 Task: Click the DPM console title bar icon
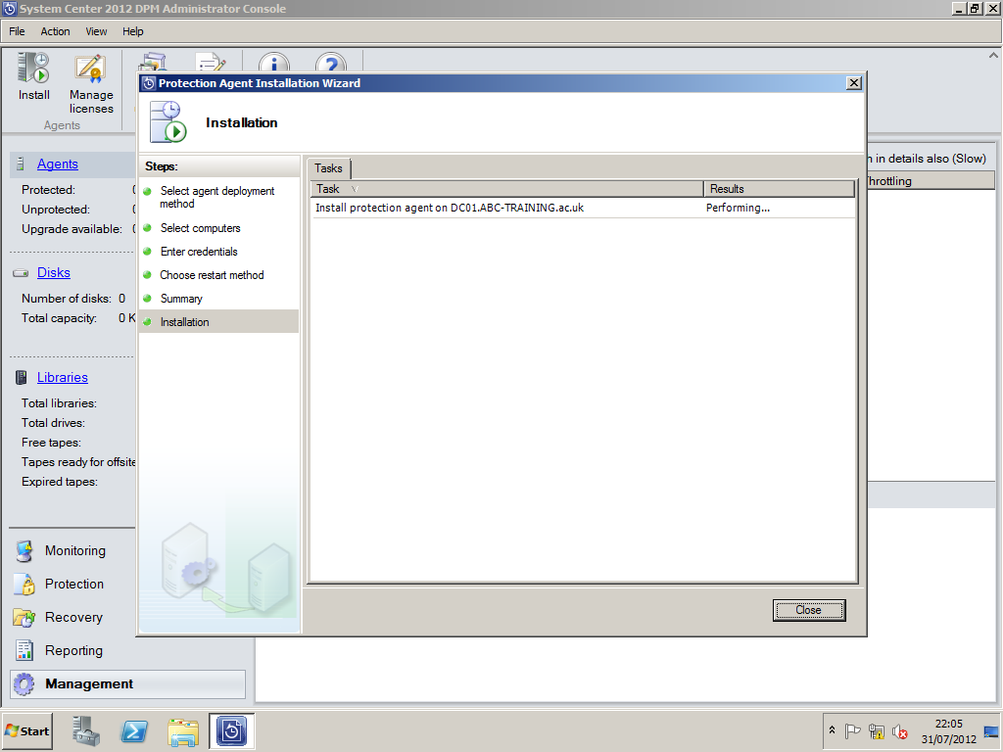click(x=10, y=9)
